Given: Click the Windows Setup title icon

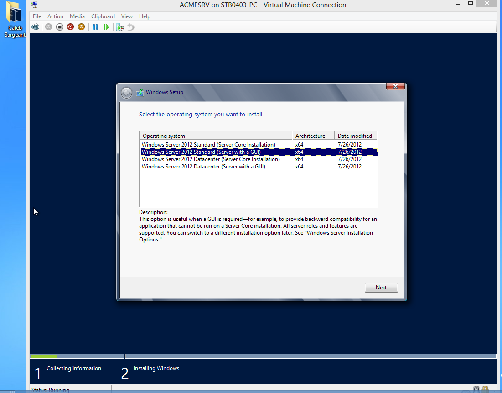Looking at the screenshot, I should tap(140, 92).
